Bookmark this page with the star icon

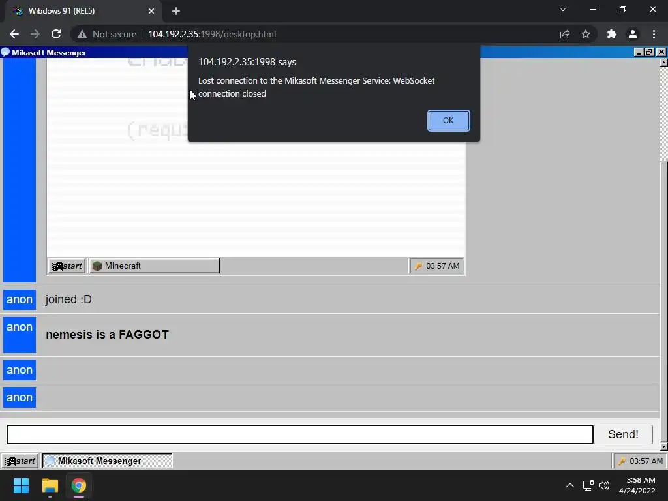586,34
